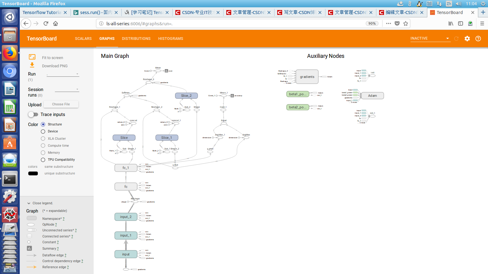
Task: Select Compute time color option
Action: click(43, 146)
